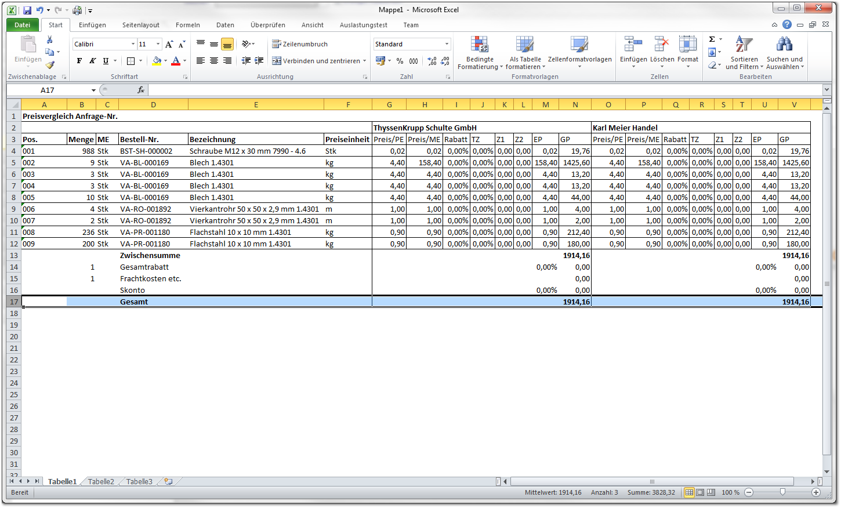841x508 pixels.
Task: Click the Einfügen clipboard paste icon
Action: (28, 45)
